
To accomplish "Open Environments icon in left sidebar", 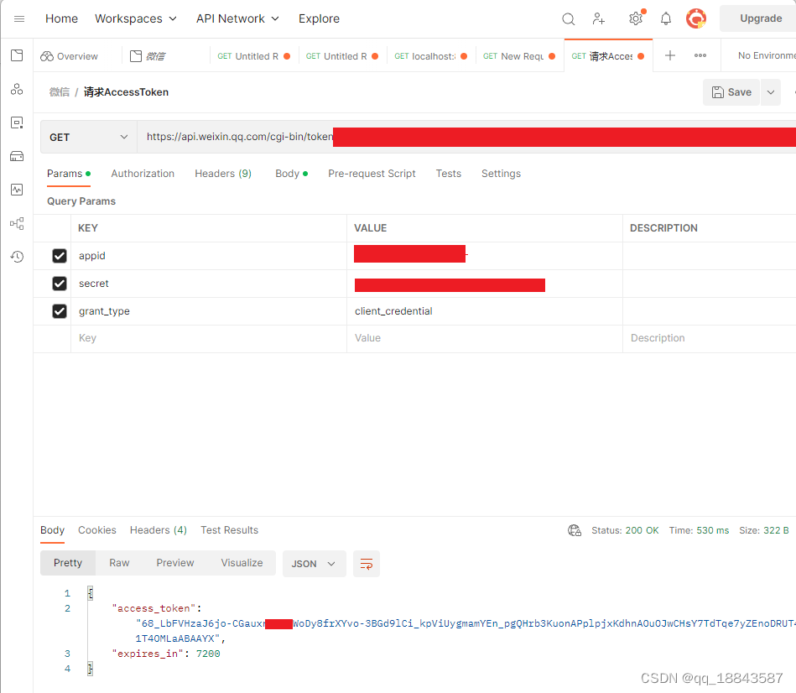I will [x=17, y=90].
